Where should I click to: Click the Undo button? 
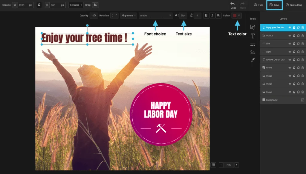point(233,5)
